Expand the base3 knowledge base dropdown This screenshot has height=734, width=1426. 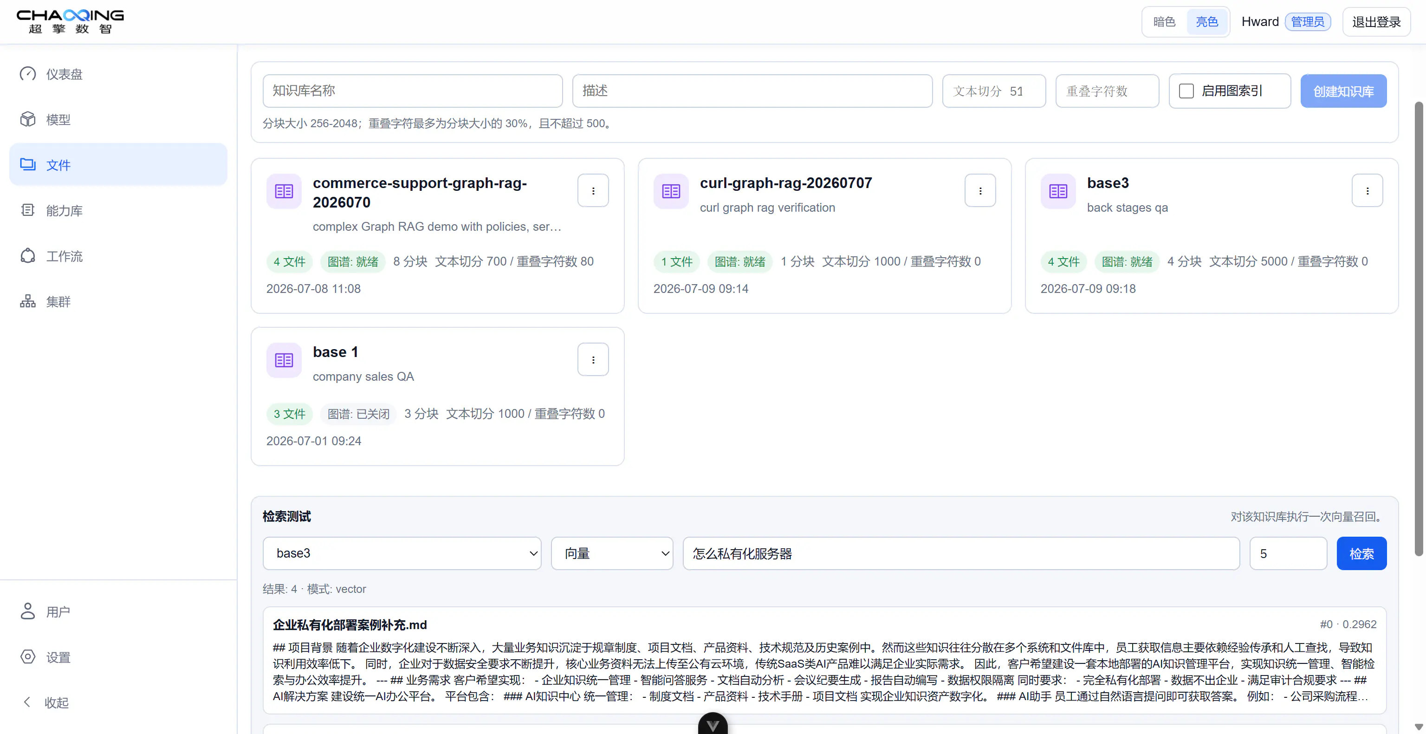402,553
